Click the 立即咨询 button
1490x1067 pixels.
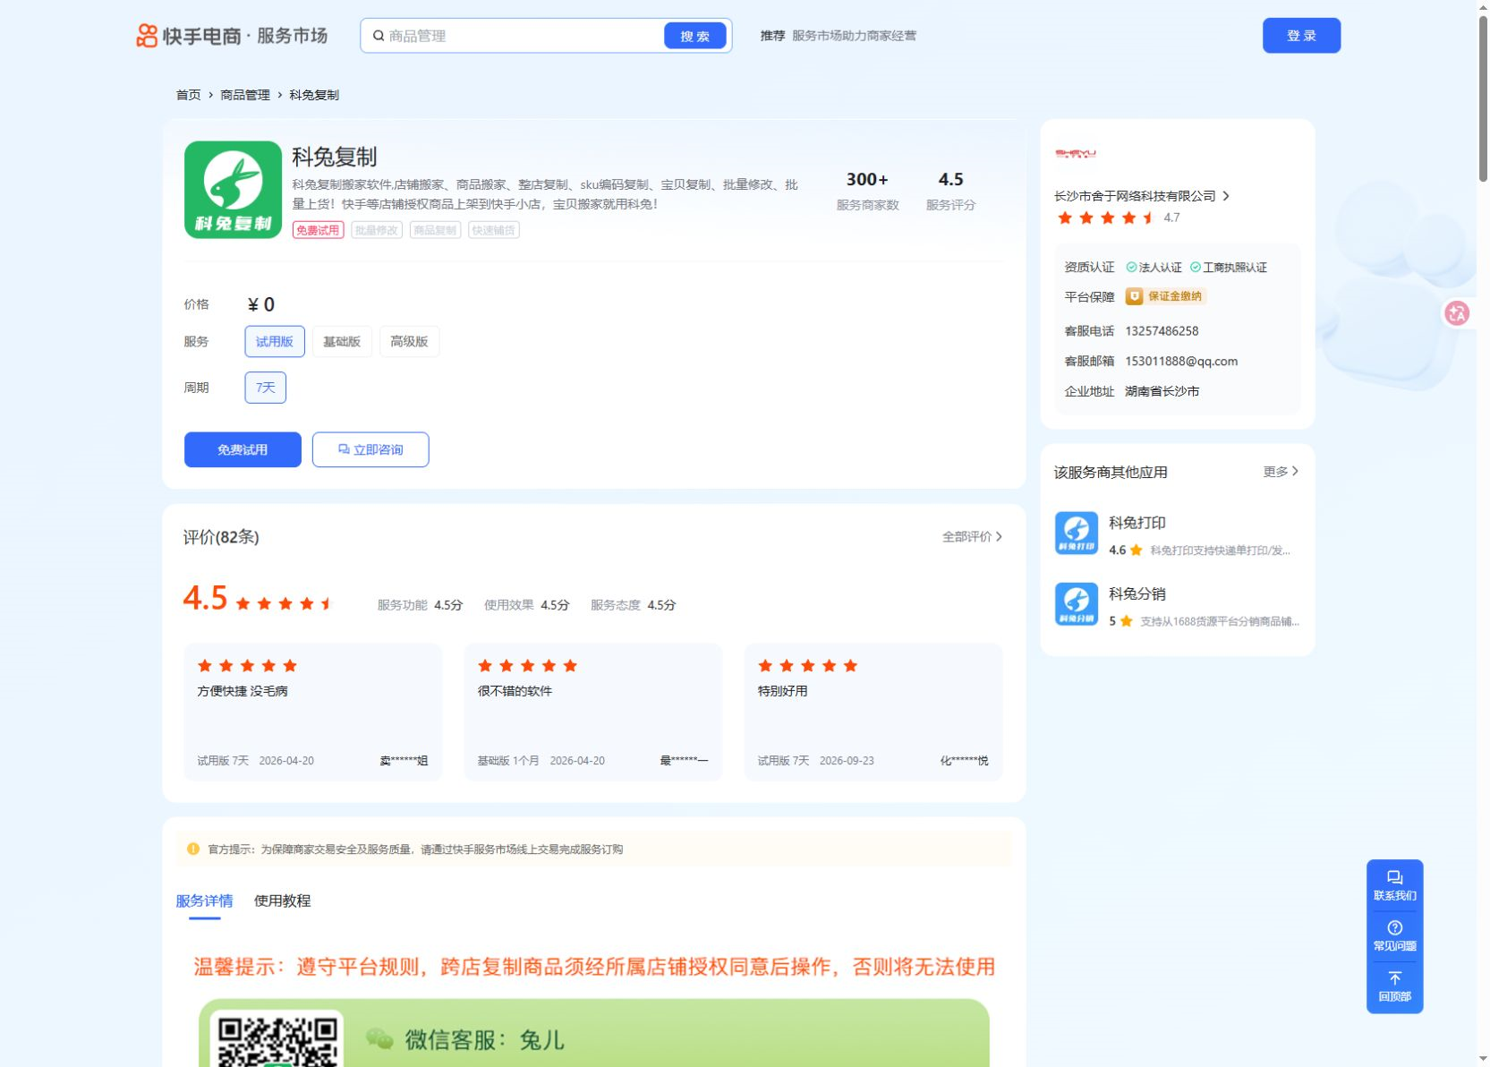370,449
